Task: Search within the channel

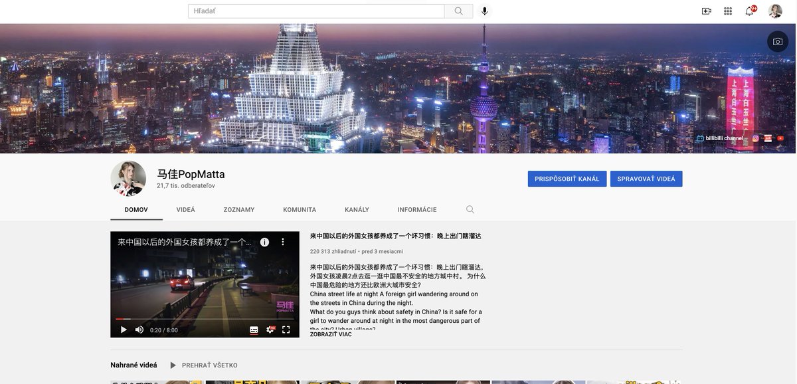Action: point(470,209)
